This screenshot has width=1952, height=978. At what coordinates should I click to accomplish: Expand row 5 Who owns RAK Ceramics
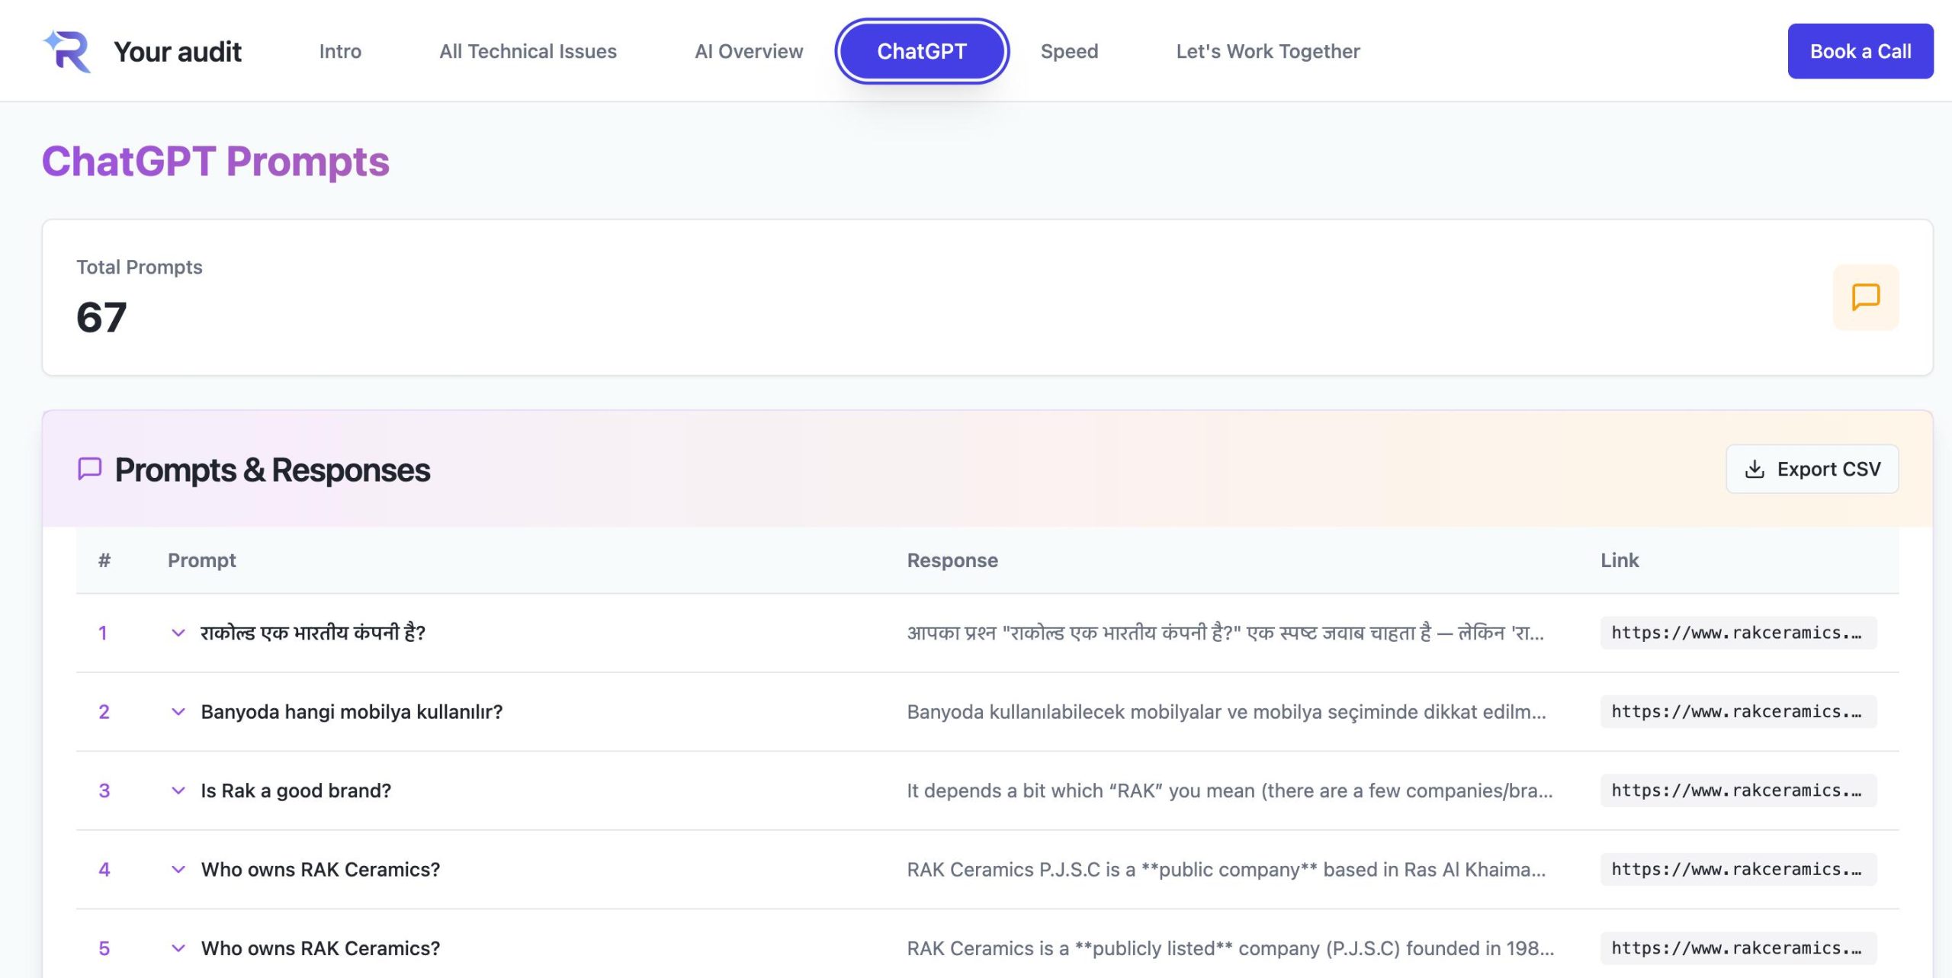[178, 948]
